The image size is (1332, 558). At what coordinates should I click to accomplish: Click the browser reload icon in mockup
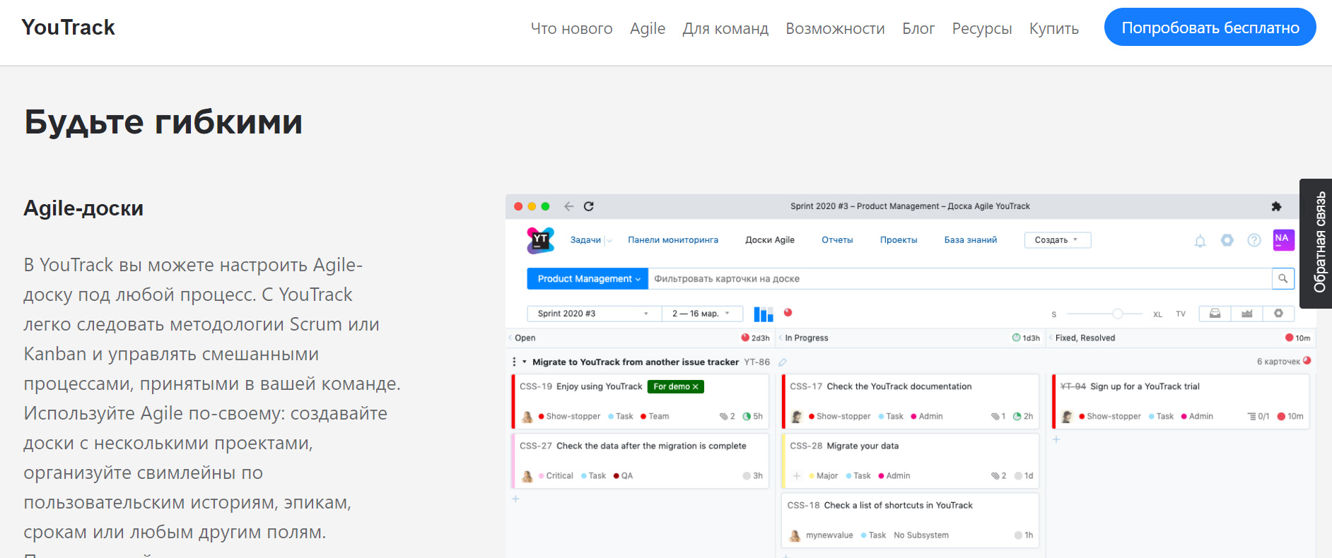tap(589, 206)
